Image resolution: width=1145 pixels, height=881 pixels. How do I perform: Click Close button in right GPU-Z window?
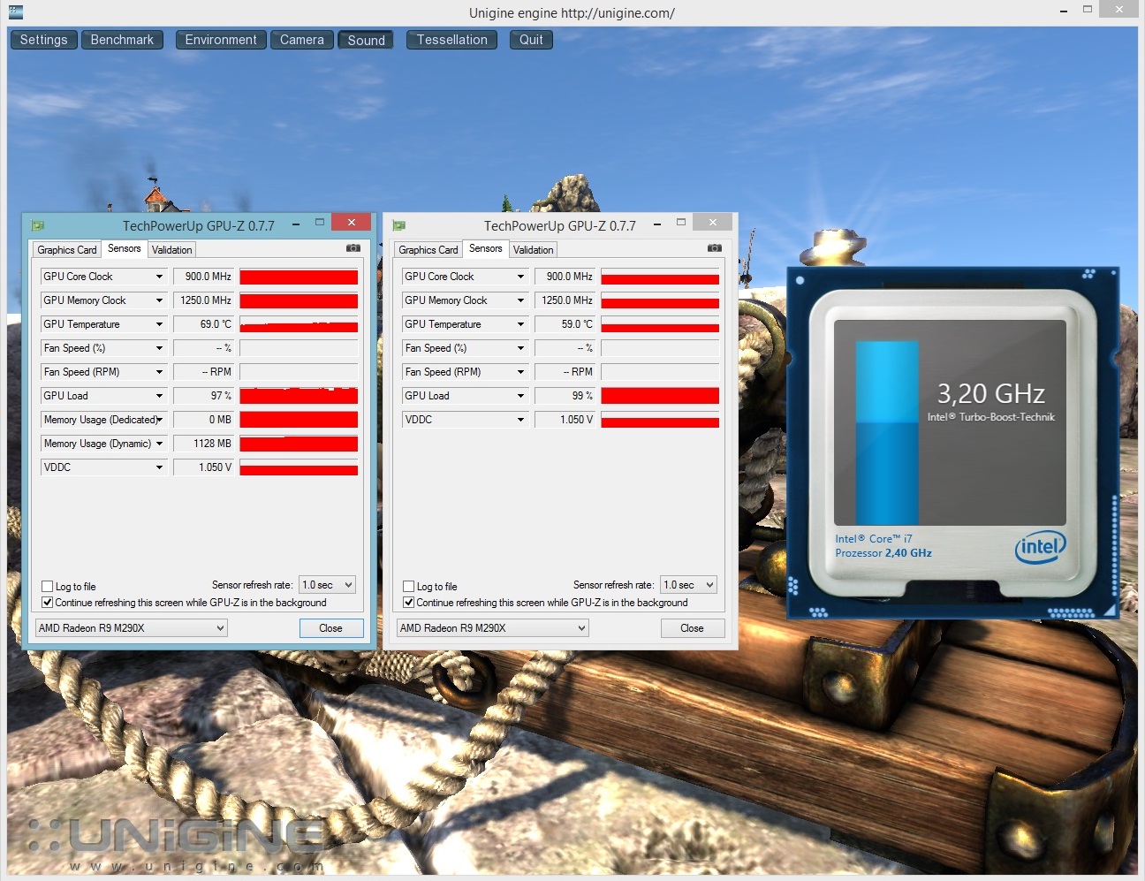693,628
